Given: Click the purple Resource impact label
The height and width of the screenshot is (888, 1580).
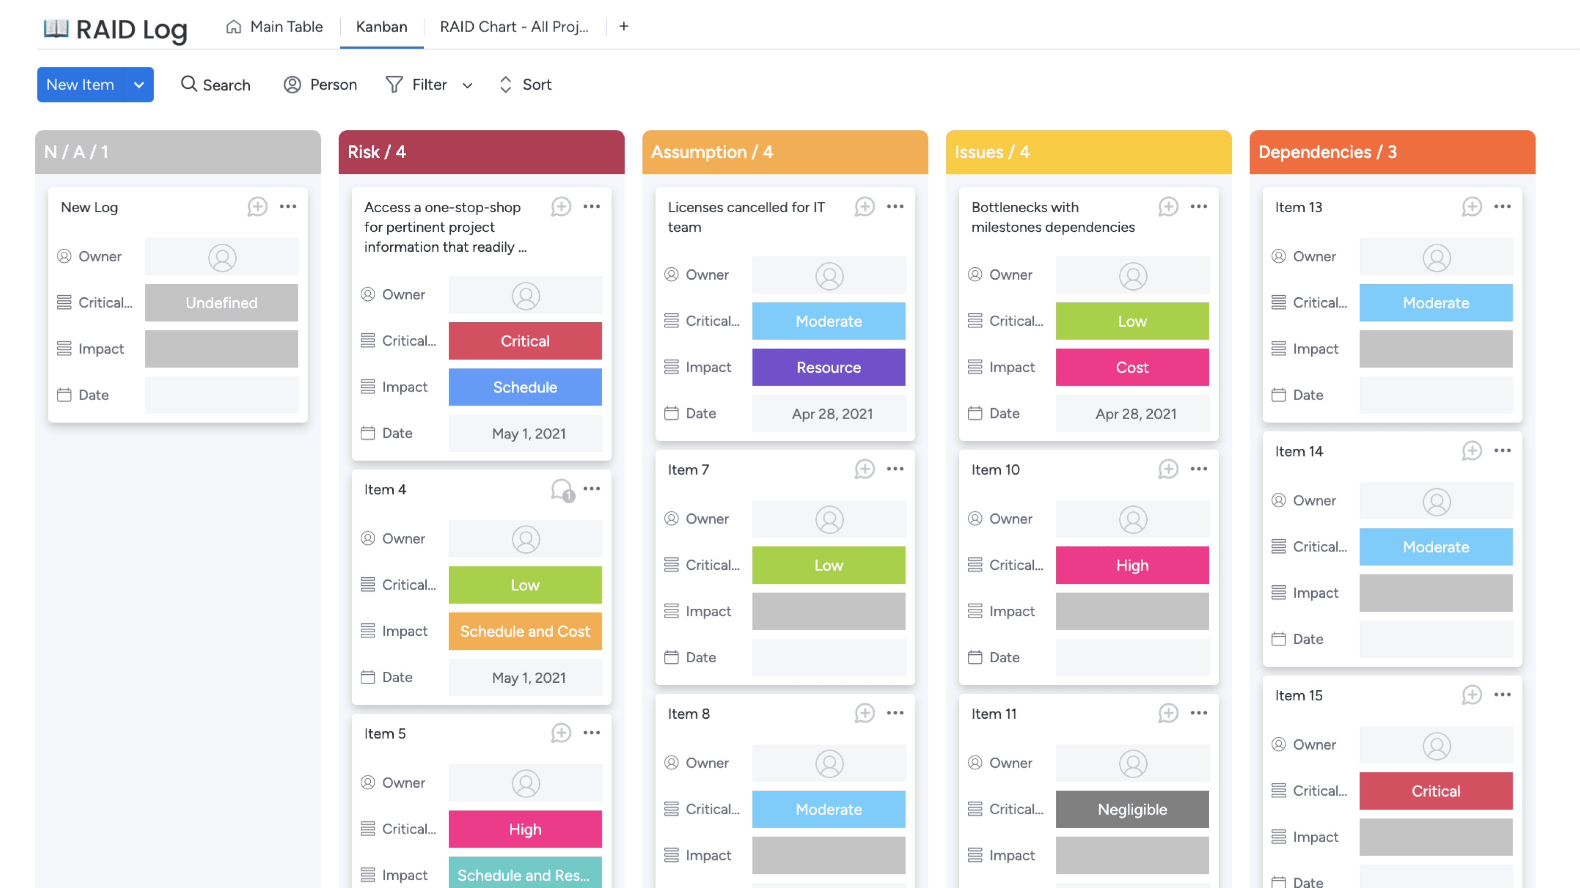Looking at the screenshot, I should (x=828, y=367).
